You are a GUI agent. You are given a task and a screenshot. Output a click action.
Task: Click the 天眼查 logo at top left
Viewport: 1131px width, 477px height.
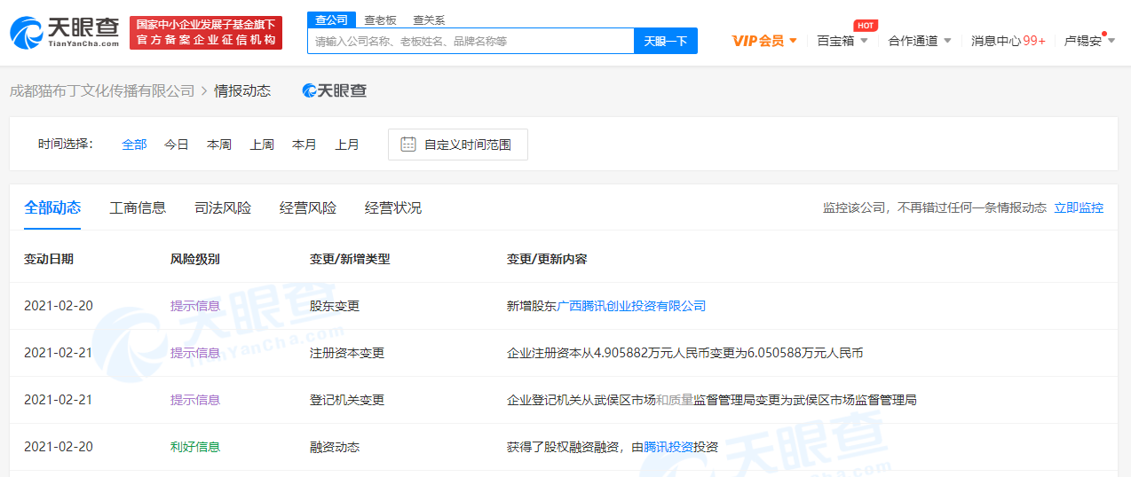pos(64,34)
